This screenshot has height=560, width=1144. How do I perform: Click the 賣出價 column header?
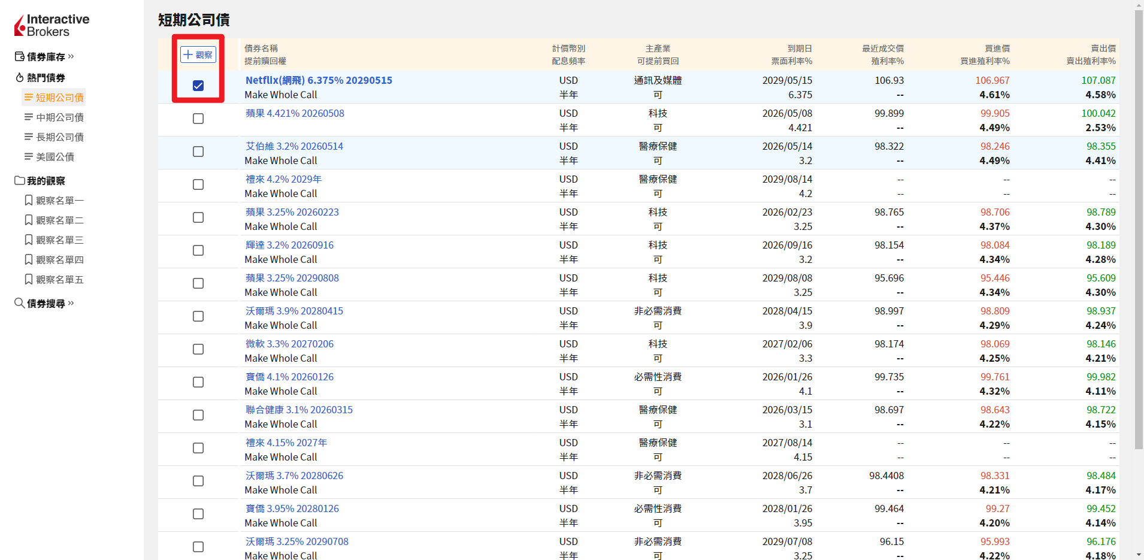point(1103,49)
